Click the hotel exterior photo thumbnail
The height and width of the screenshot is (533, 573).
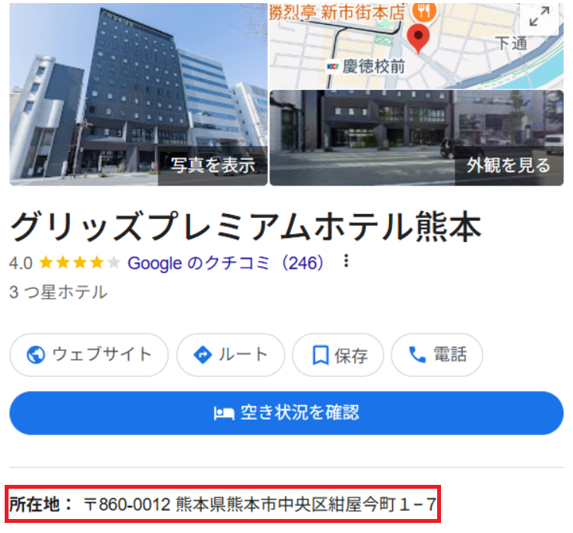[138, 95]
